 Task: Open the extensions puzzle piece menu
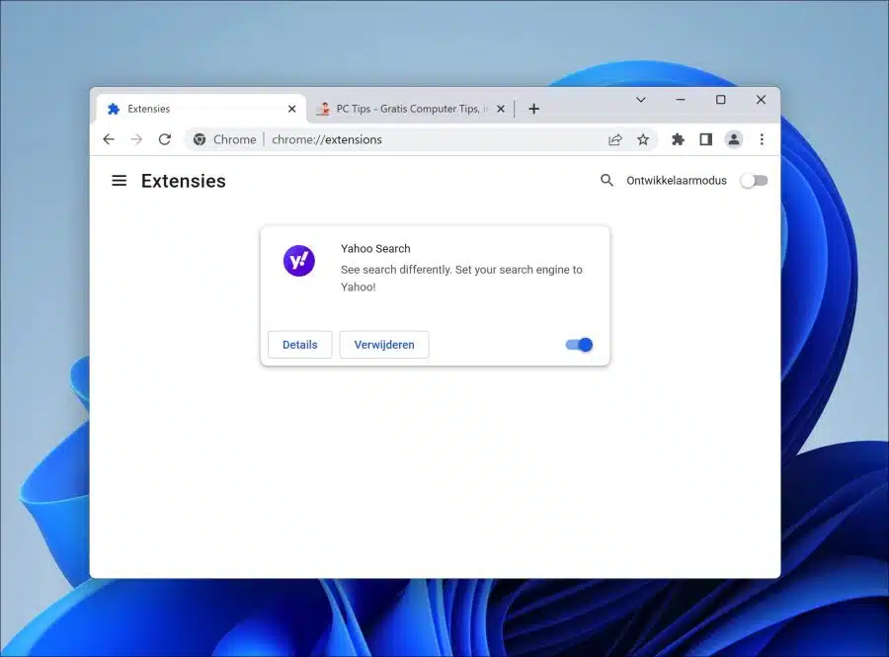[678, 139]
